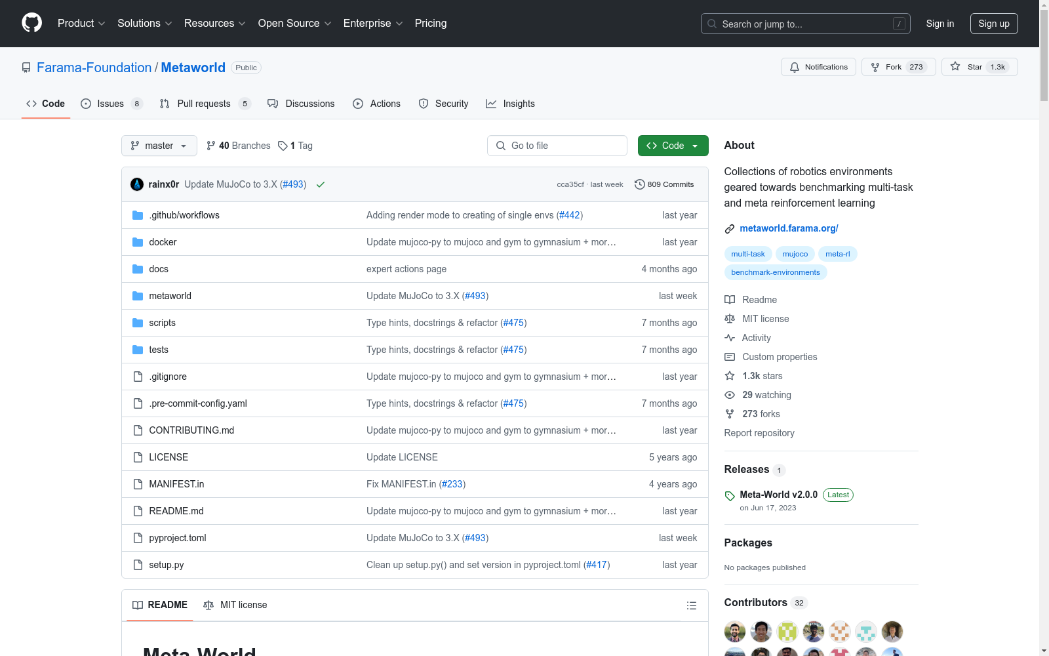Viewport: 1049px width, 656px height.
Task: Expand the Solutions menu
Action: (x=145, y=23)
